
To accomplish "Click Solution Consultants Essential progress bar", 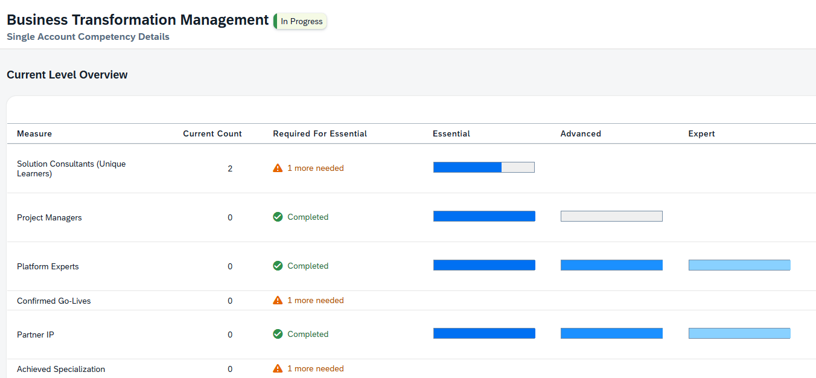I will 484,167.
